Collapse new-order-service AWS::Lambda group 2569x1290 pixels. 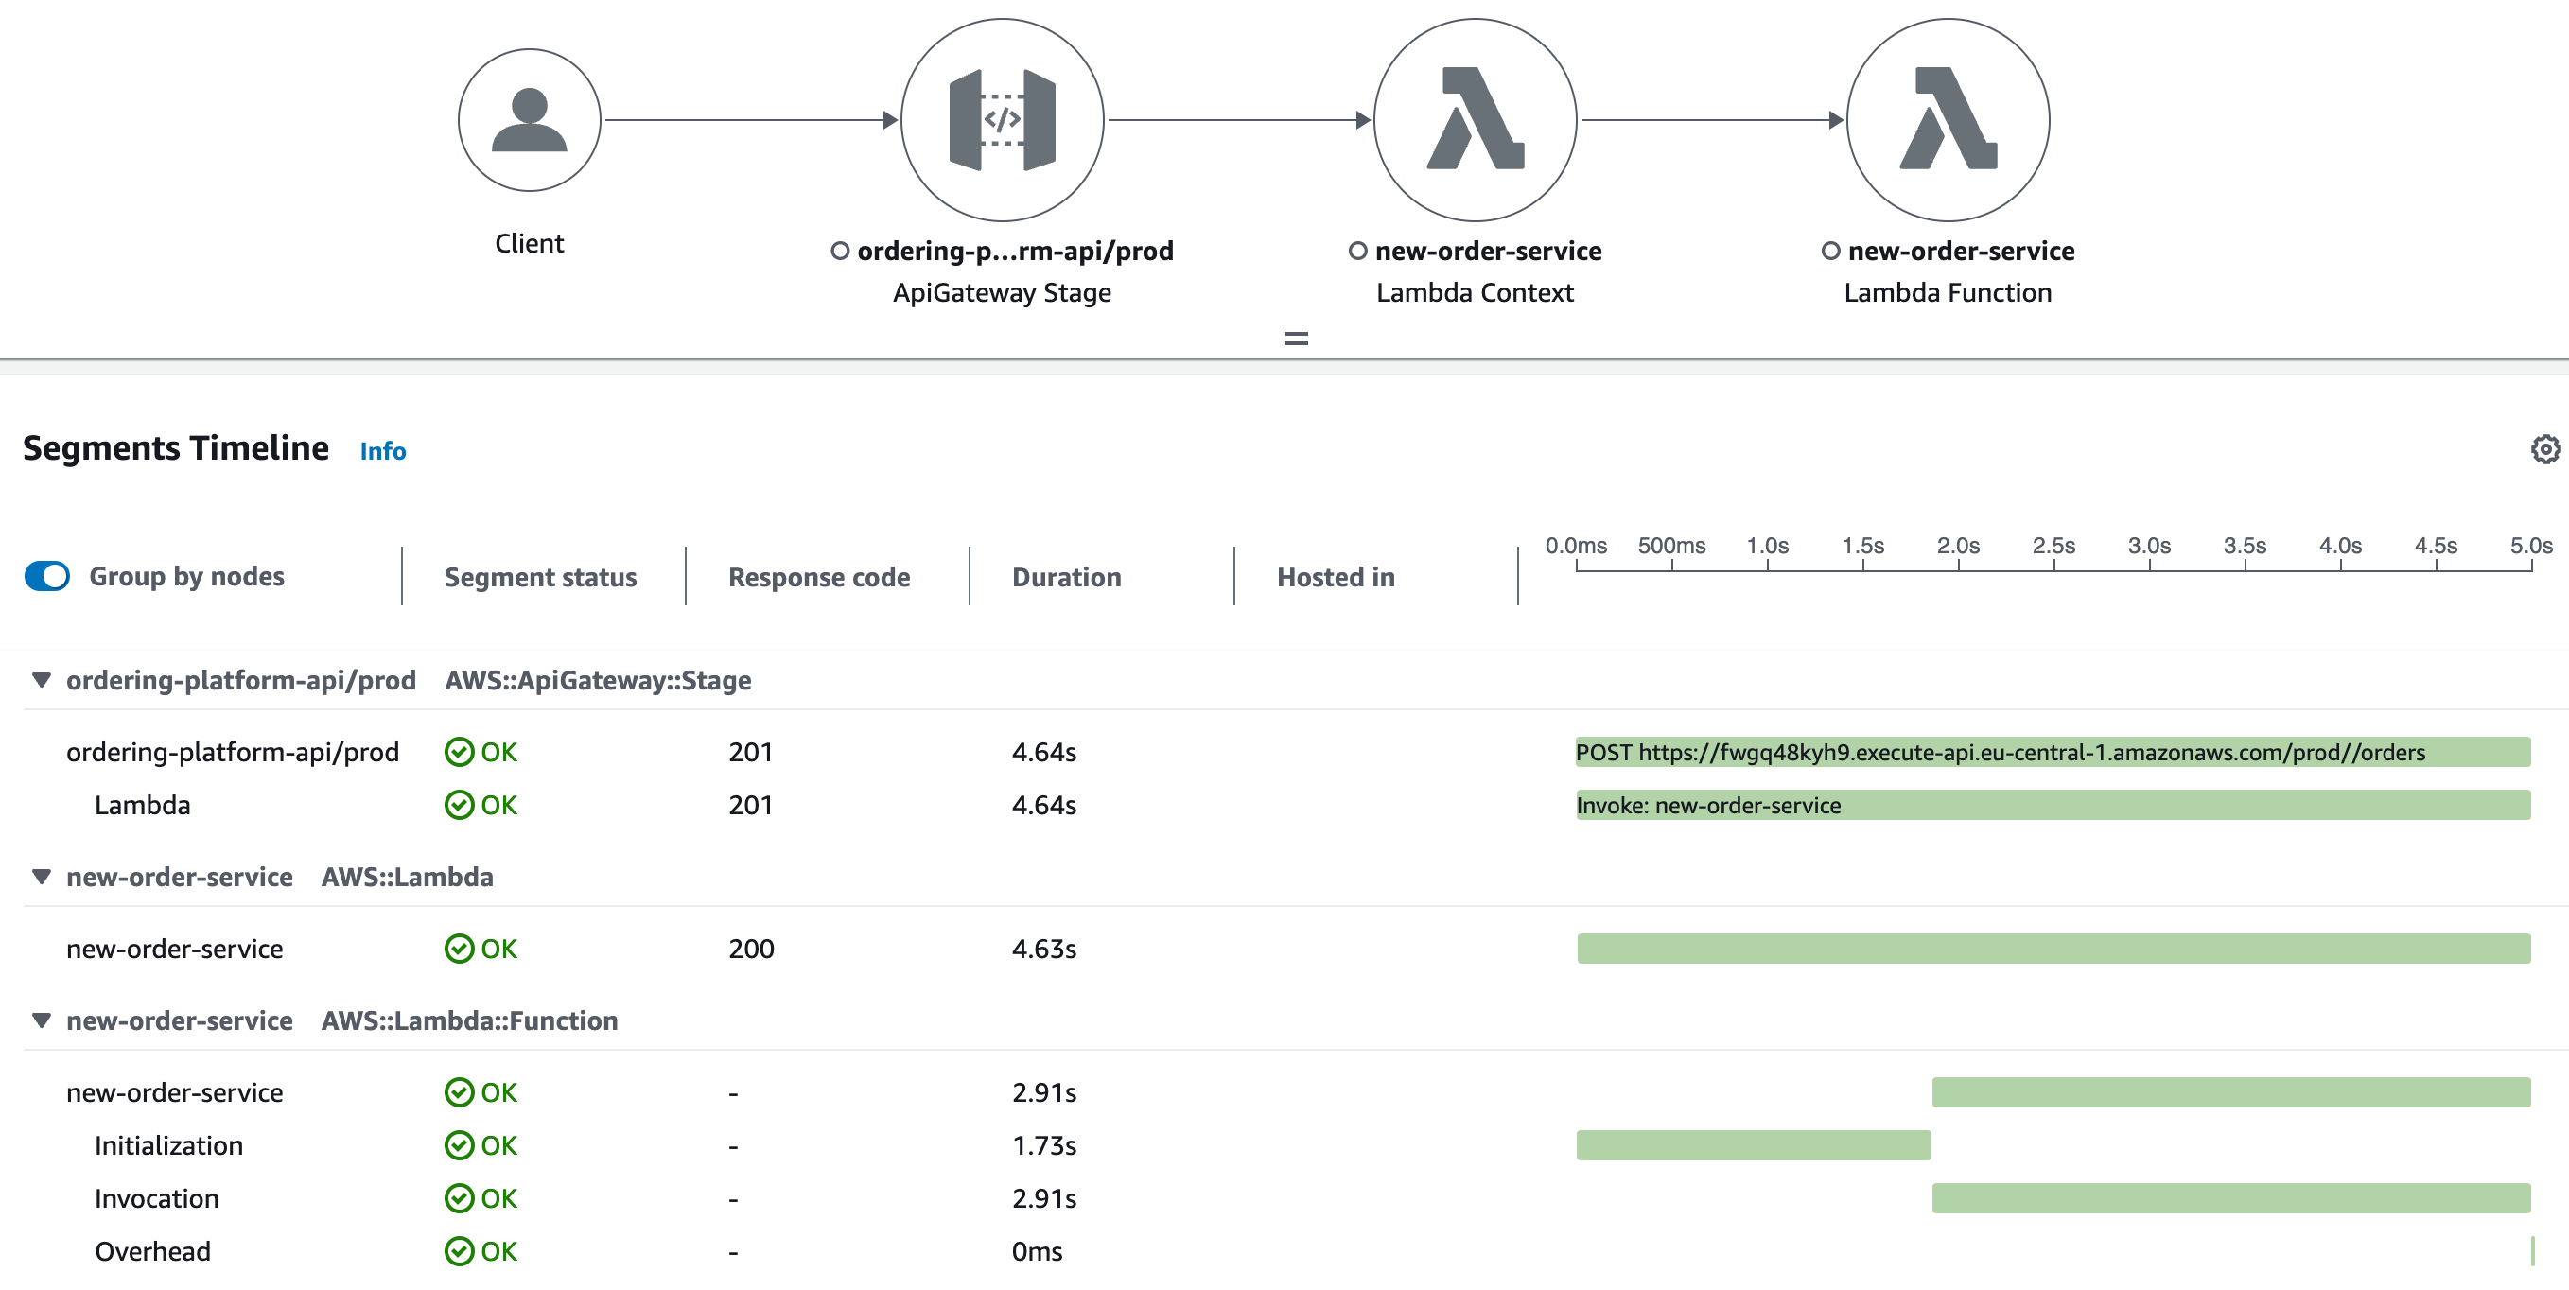tap(41, 877)
